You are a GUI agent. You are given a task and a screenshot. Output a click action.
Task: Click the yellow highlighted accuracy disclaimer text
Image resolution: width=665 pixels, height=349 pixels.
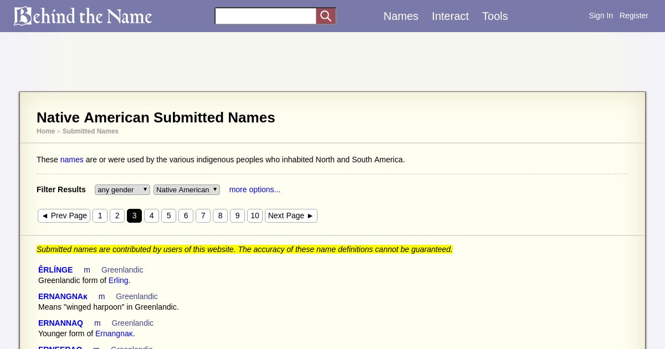point(244,249)
